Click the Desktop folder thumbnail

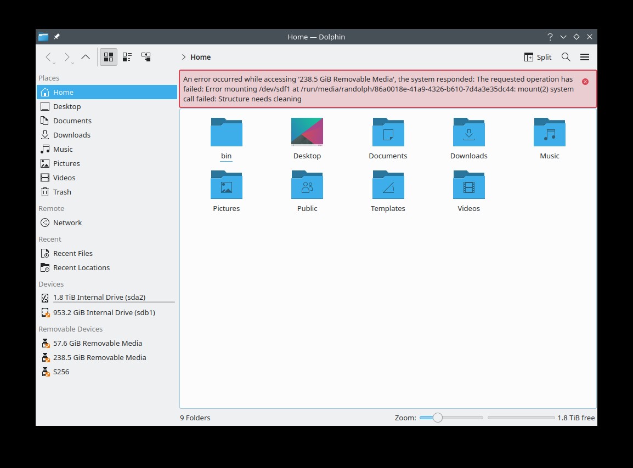307,133
